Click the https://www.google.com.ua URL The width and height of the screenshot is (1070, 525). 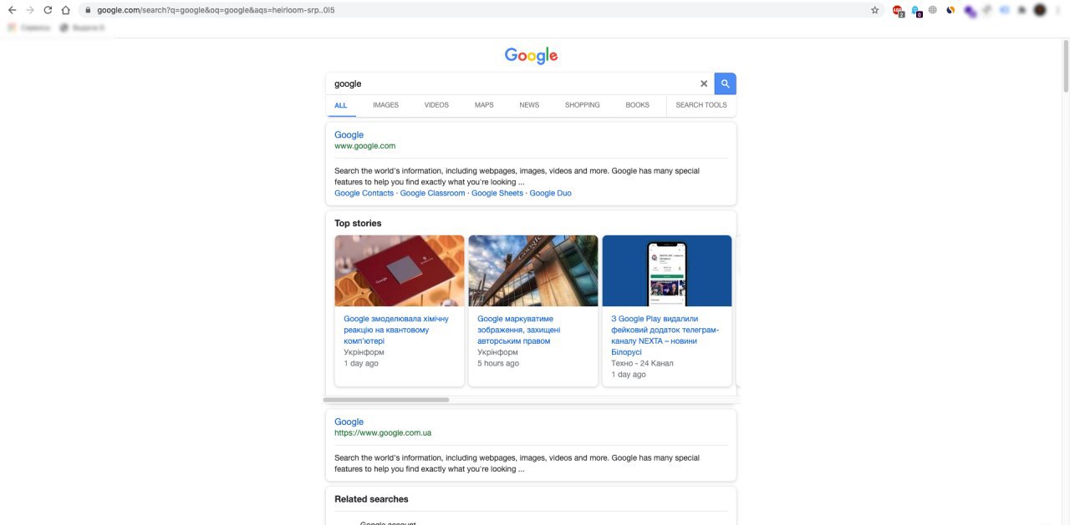[x=383, y=433]
